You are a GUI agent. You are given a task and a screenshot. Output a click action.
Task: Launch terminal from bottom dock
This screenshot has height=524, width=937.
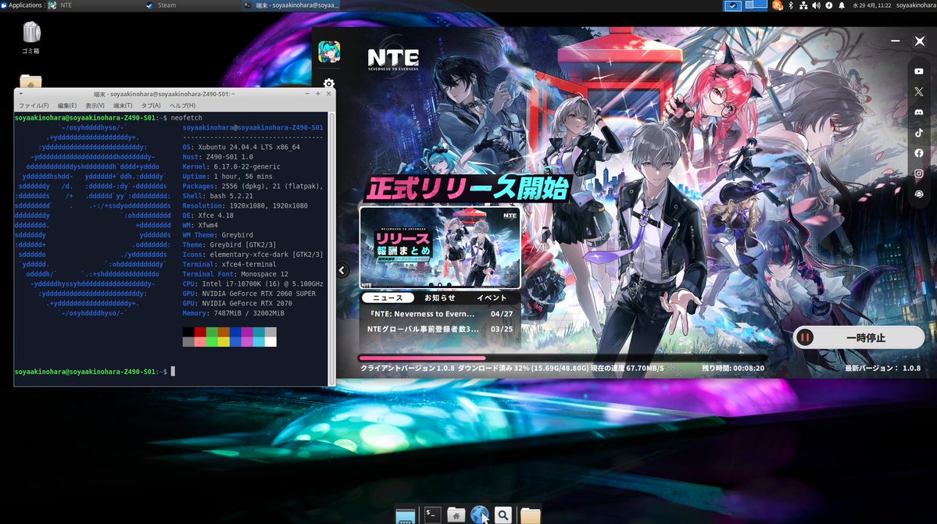point(432,515)
